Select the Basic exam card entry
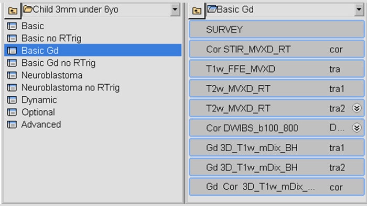367x206 pixels. coord(93,26)
